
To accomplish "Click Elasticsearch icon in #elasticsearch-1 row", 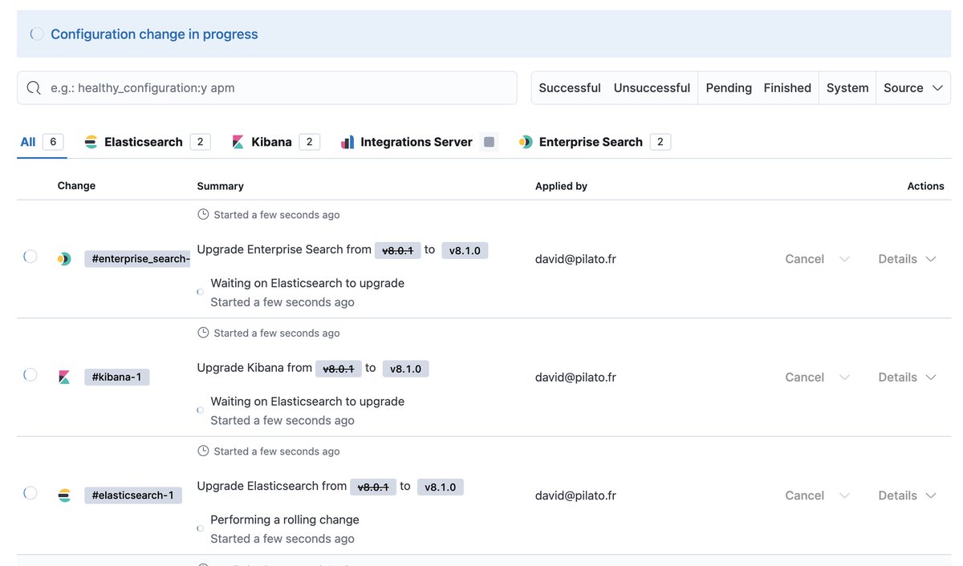I will click(x=64, y=495).
